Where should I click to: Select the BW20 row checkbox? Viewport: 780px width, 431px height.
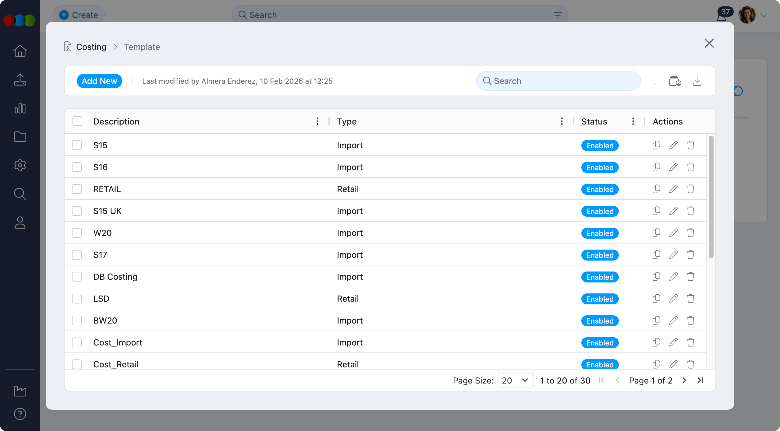77,321
